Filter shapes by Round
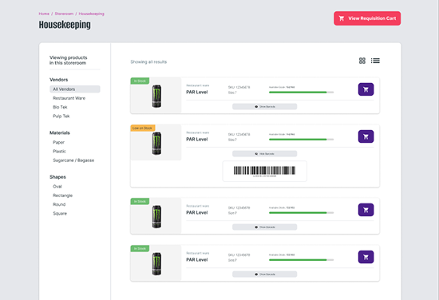Screen dimensions: 439x300 tap(59, 204)
